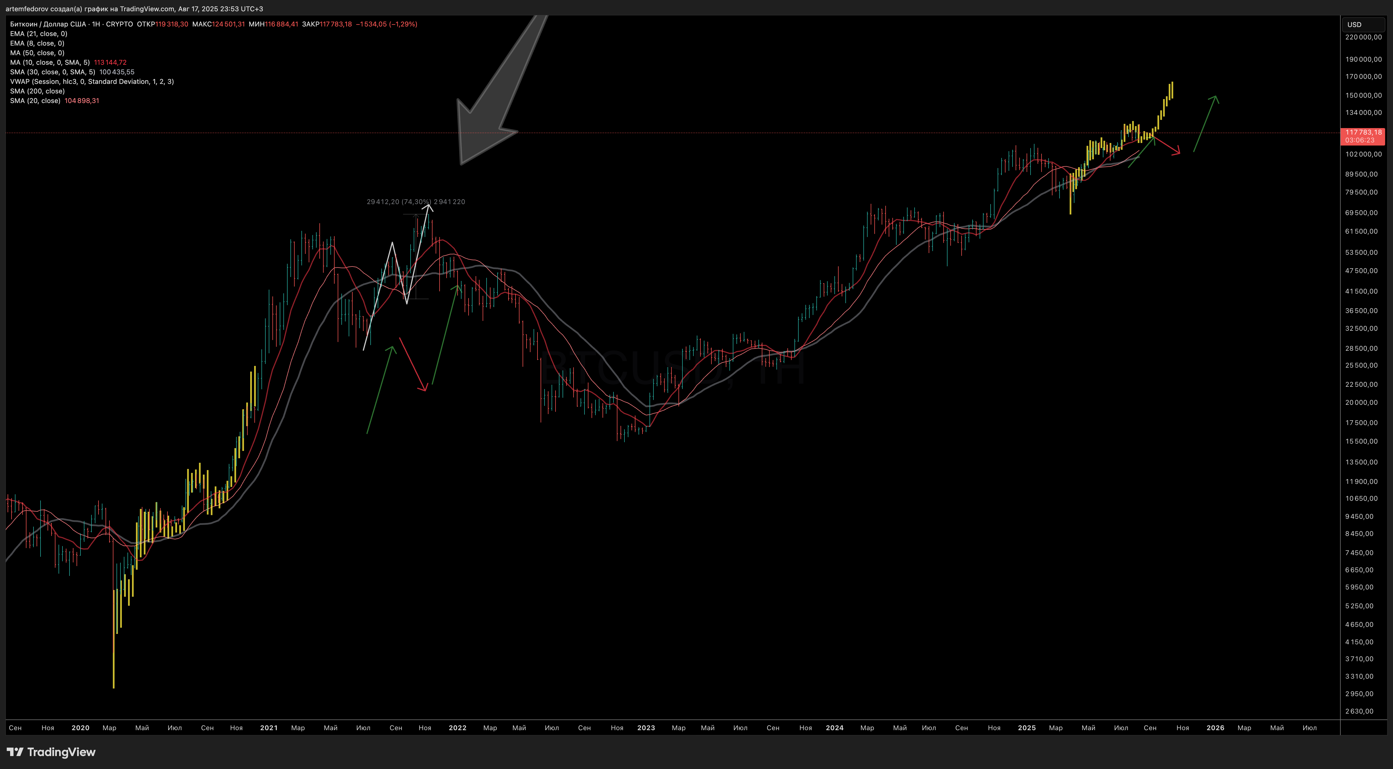
Task: Click the 5 950,00 price axis label
Action: click(x=1360, y=587)
